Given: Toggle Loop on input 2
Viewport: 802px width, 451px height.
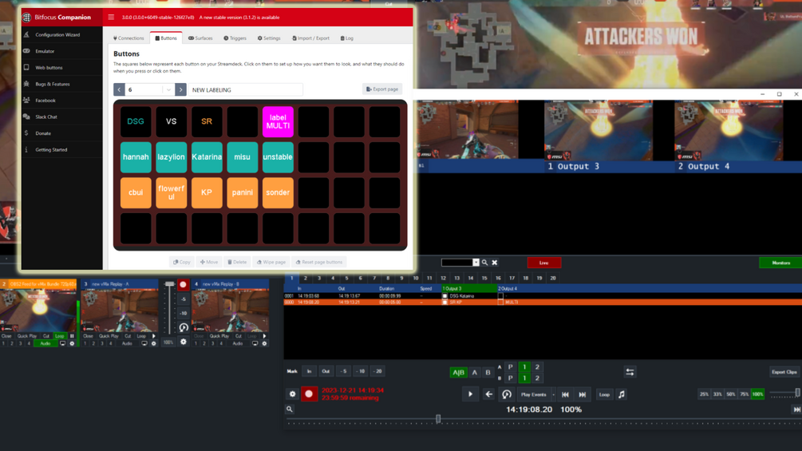Looking at the screenshot, I should (60, 336).
